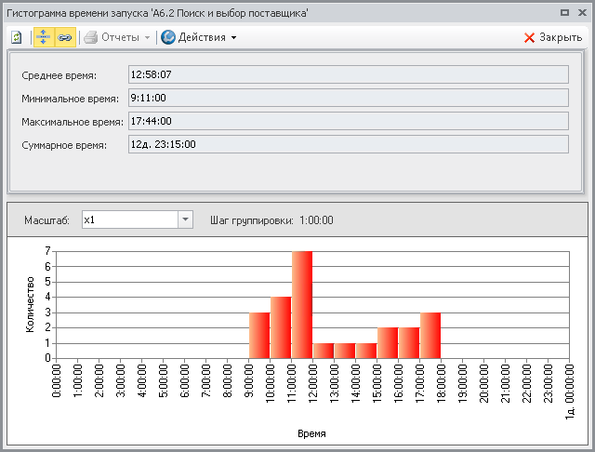
Task: Click the Максимальное время value field
Action: coord(348,121)
